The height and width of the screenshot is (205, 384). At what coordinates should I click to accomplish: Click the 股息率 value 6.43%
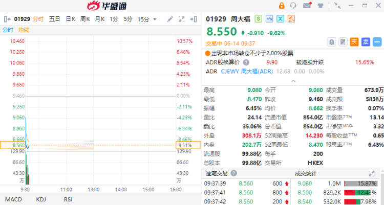click(376, 145)
